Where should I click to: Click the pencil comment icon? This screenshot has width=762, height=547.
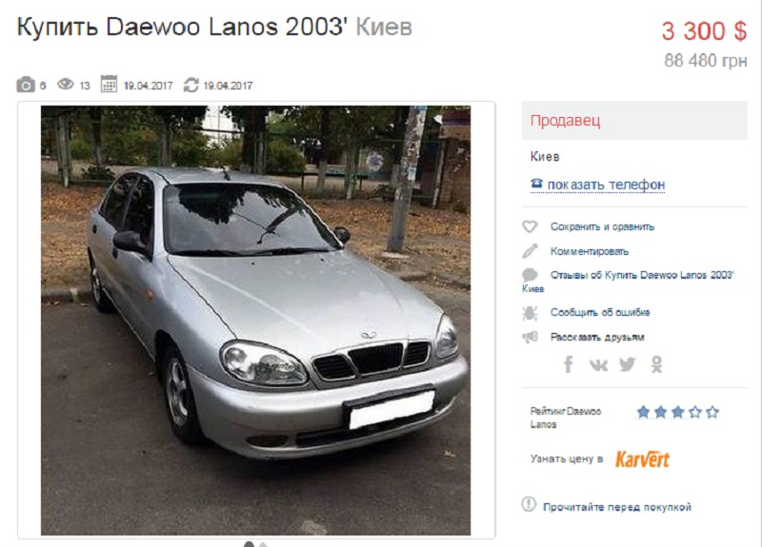(x=530, y=251)
